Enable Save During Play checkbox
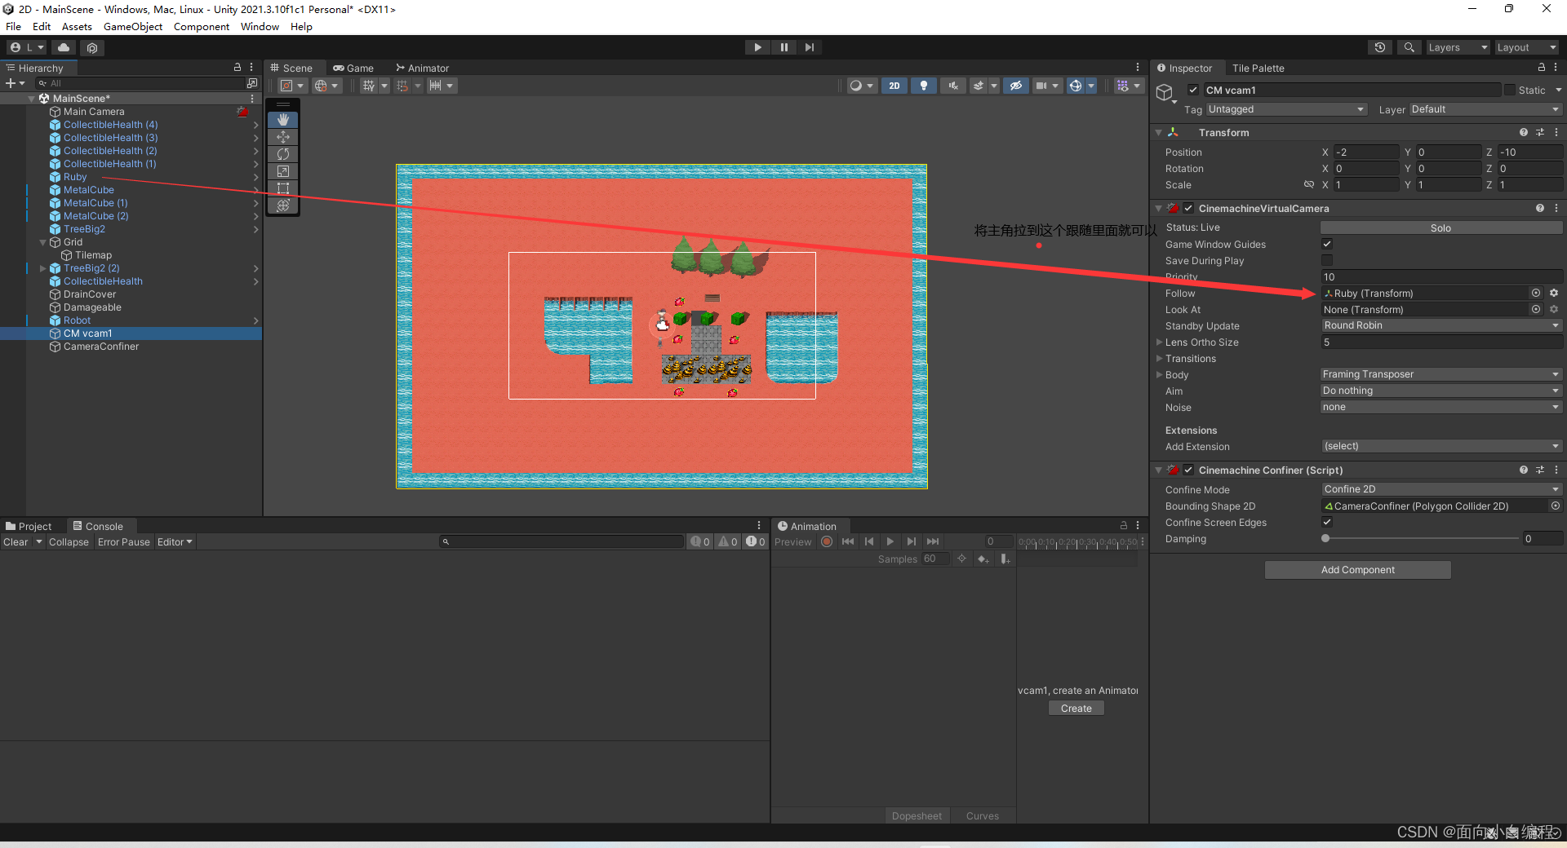Viewport: 1567px width, 848px height. [x=1327, y=260]
